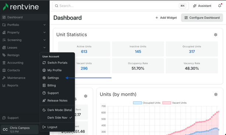Click the search magnifier icon

[x=56, y=6]
